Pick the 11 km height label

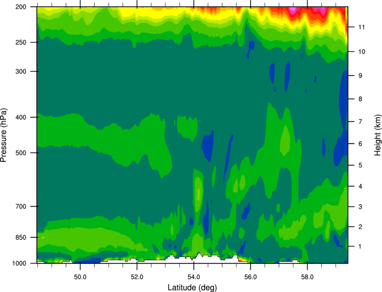[361, 27]
